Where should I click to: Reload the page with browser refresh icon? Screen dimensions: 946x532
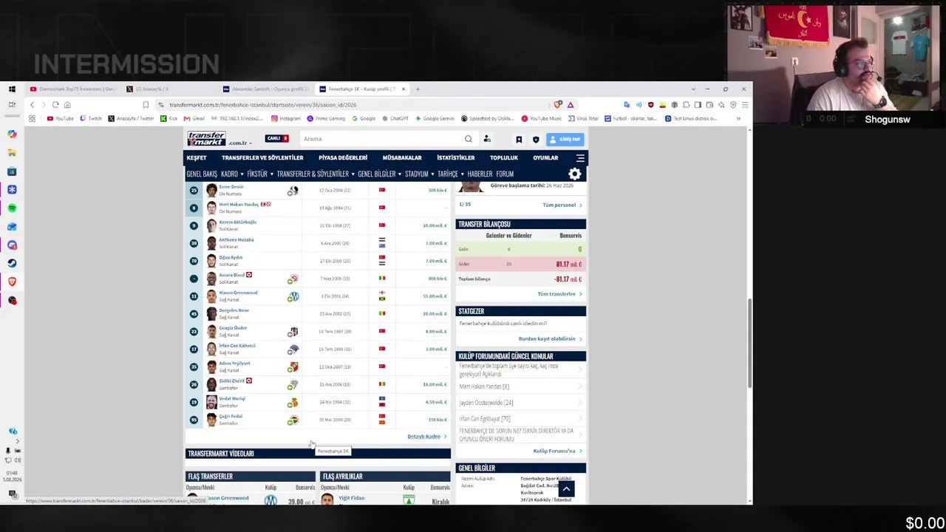coord(55,105)
